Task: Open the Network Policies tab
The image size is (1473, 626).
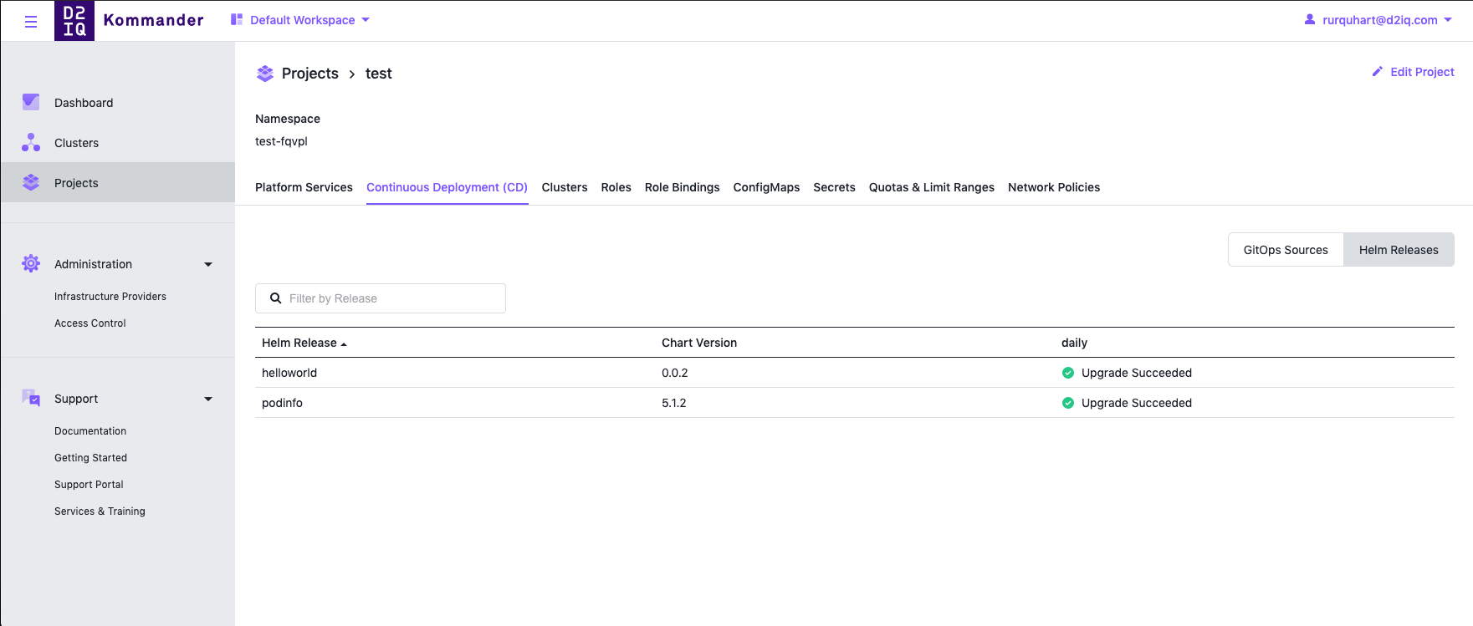Action: tap(1054, 187)
